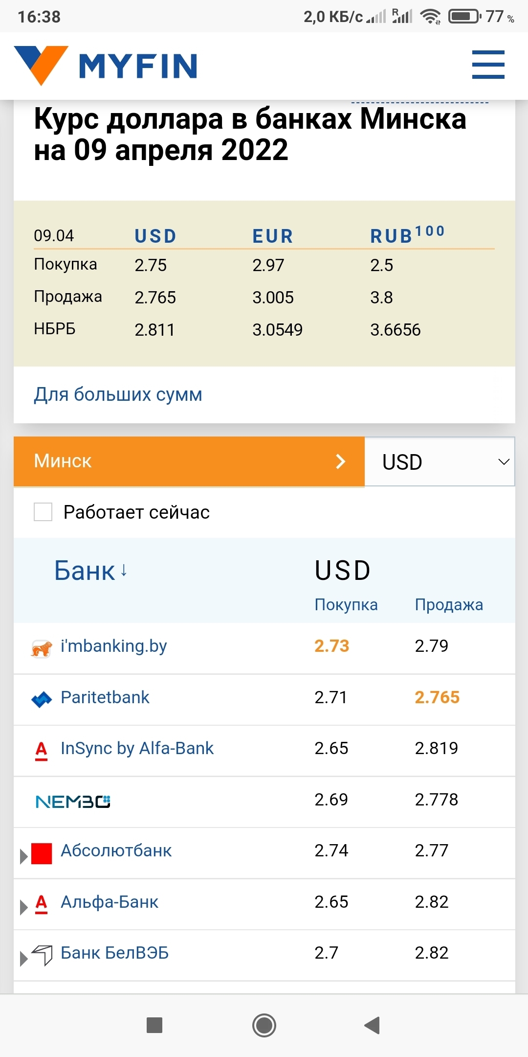Sort by USD Продажа column
528x1057 pixels.
tap(448, 605)
